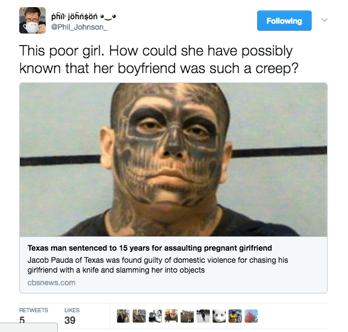View the list of 39 likes
Viewport: 348px width, 332px height.
pyautogui.click(x=72, y=316)
